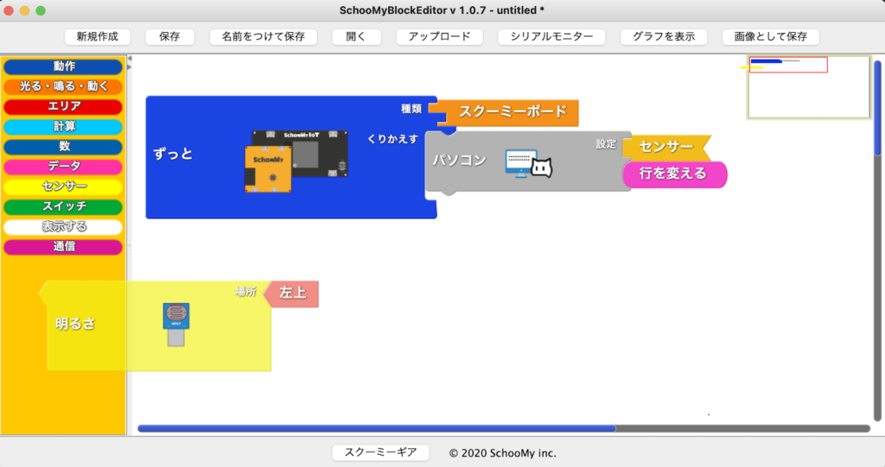Select the yellow センサー block on canvas
885x467 pixels.
click(x=666, y=148)
